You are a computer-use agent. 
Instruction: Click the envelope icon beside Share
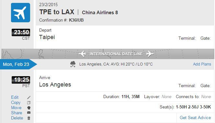coord(29,113)
